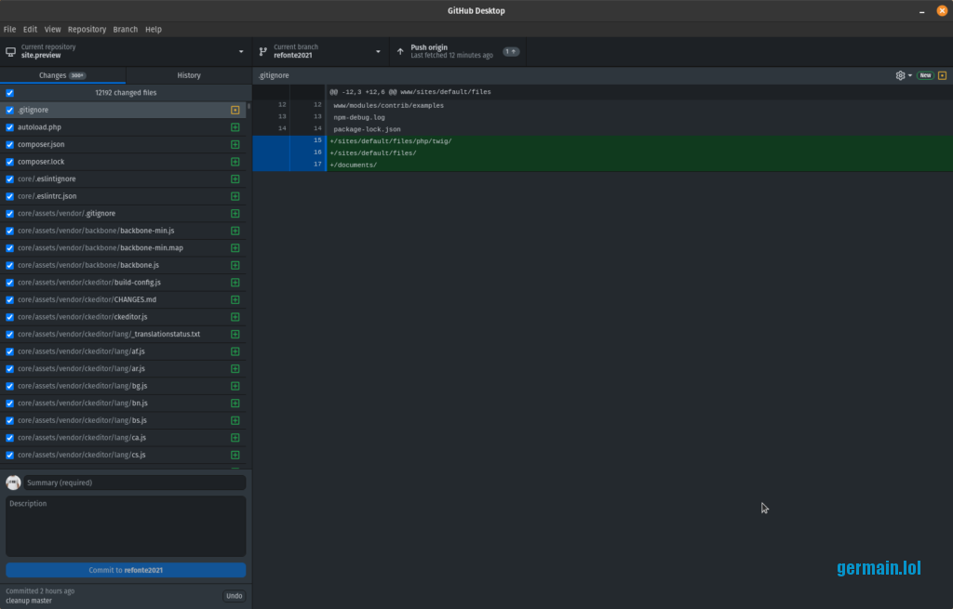Open the Current branch dropdown arrow
The width and height of the screenshot is (953, 609).
click(378, 51)
